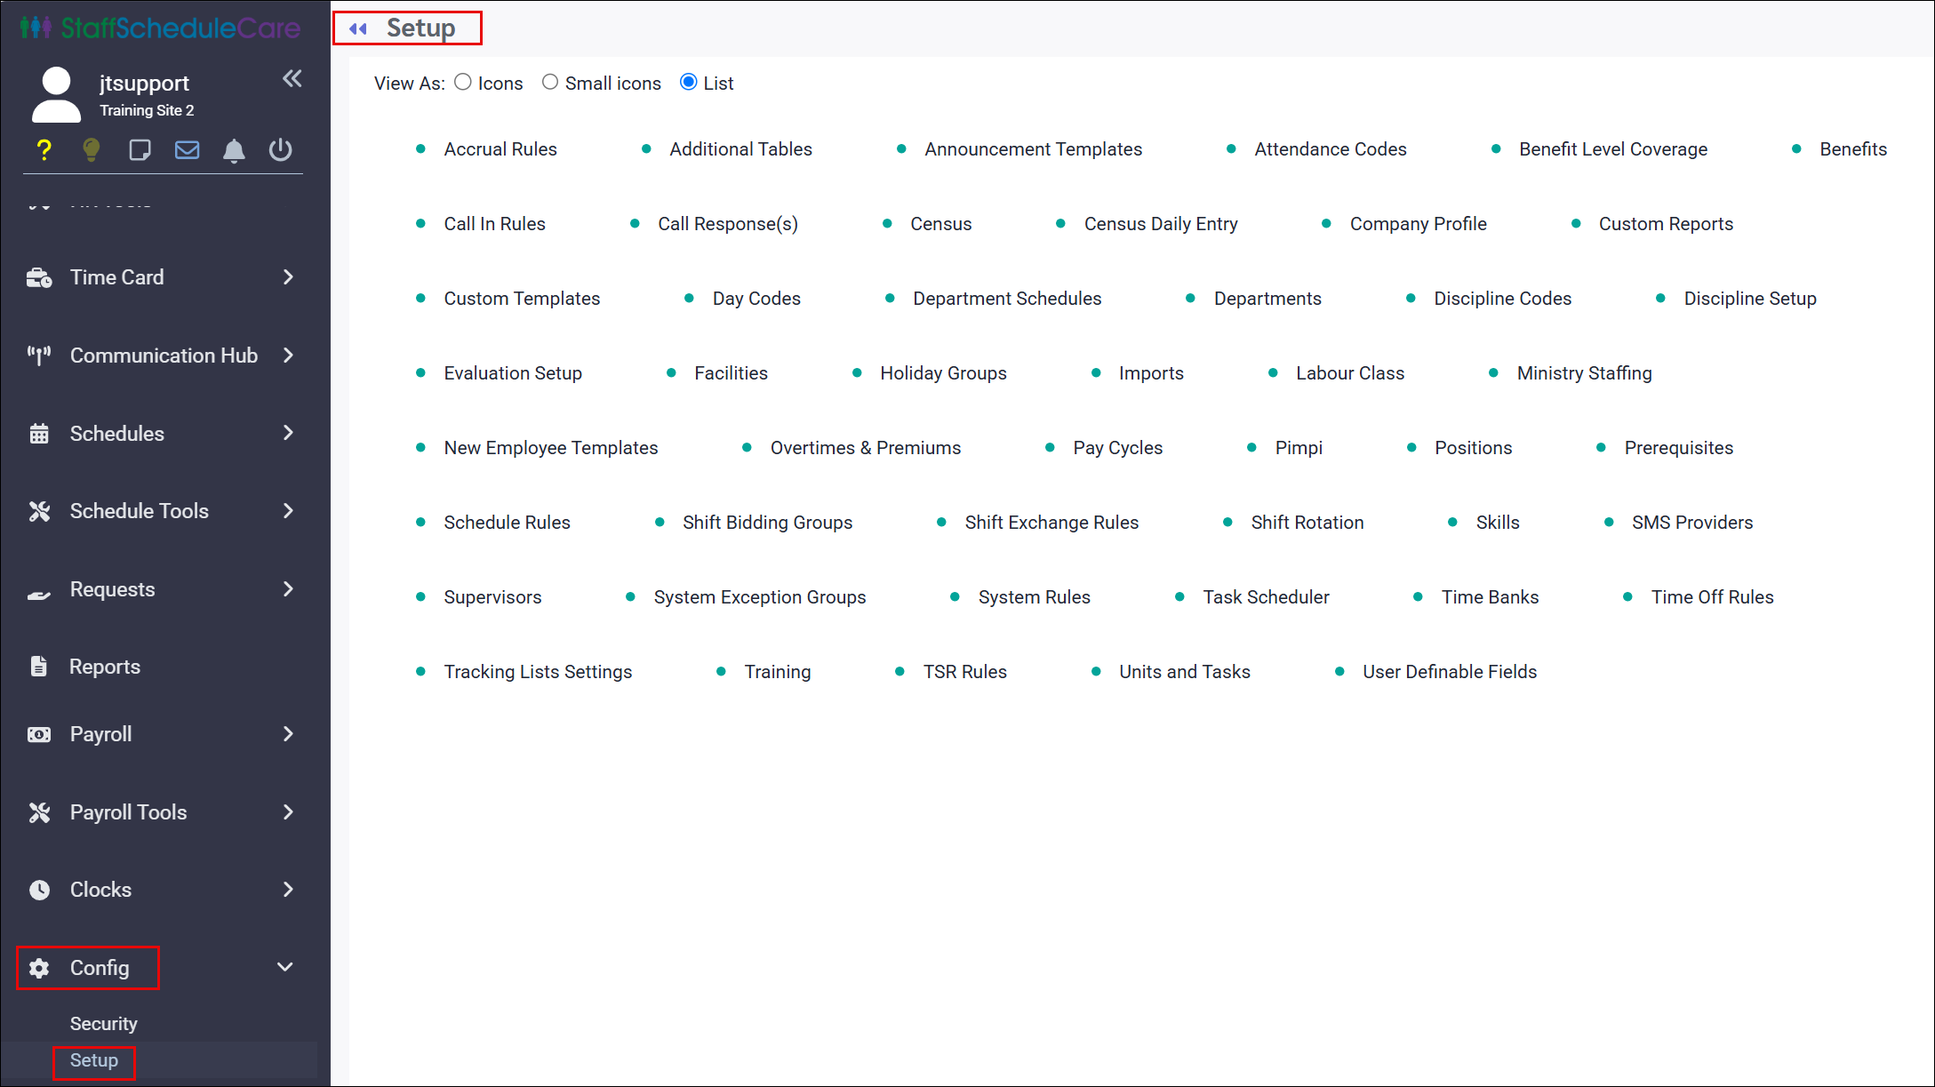1935x1087 pixels.
Task: Collapse the sidebar with double chevron
Action: tap(292, 79)
